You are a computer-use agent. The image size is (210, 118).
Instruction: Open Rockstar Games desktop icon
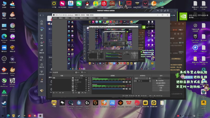coord(204,105)
